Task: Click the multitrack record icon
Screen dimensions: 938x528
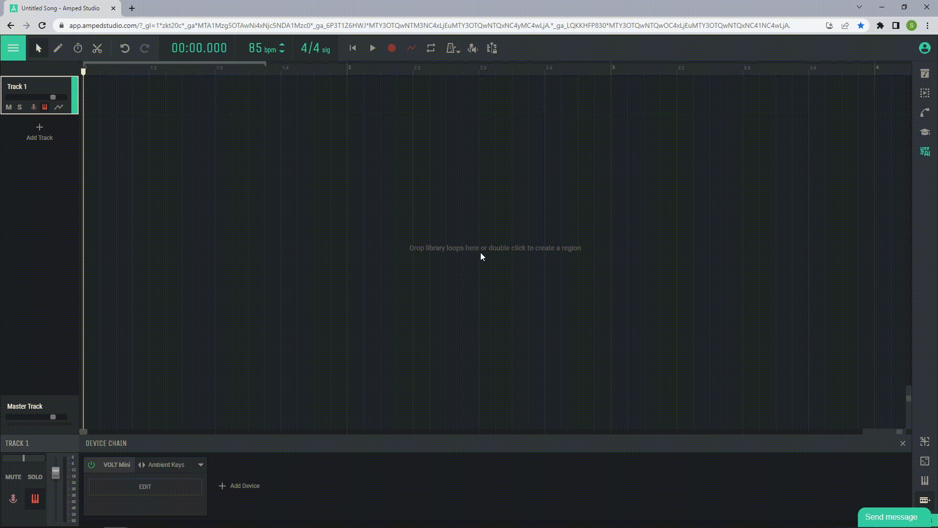Action: (492, 48)
